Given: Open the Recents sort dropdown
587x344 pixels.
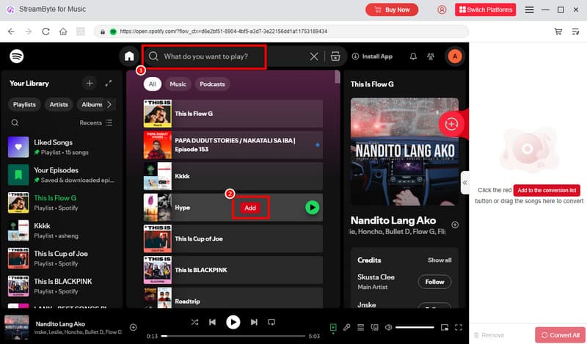Looking at the screenshot, I should coord(95,122).
